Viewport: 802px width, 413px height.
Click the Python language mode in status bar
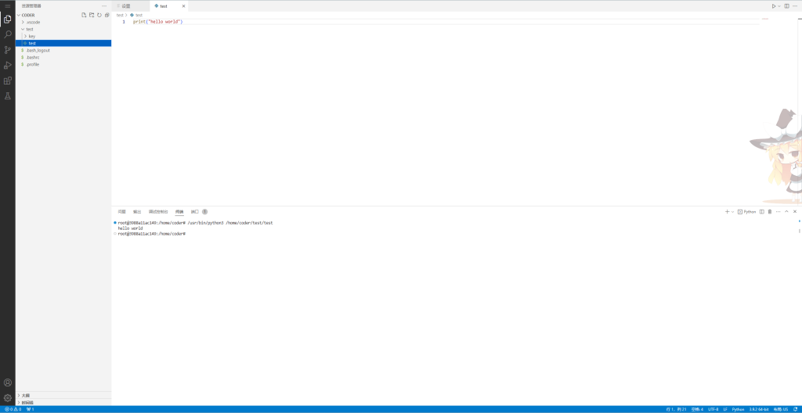(x=738, y=409)
